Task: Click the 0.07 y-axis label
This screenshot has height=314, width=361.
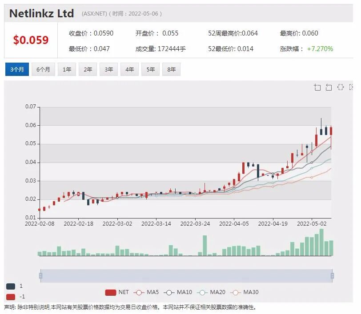Action: pyautogui.click(x=31, y=107)
